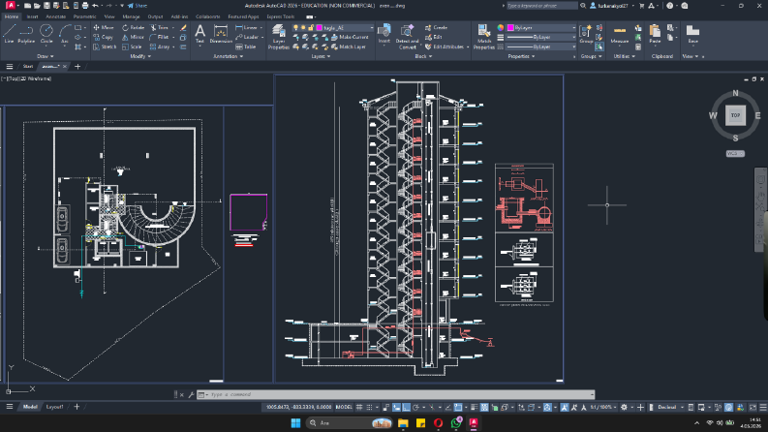Click the Plot printer icon
The height and width of the screenshot is (432, 768).
(x=84, y=6)
